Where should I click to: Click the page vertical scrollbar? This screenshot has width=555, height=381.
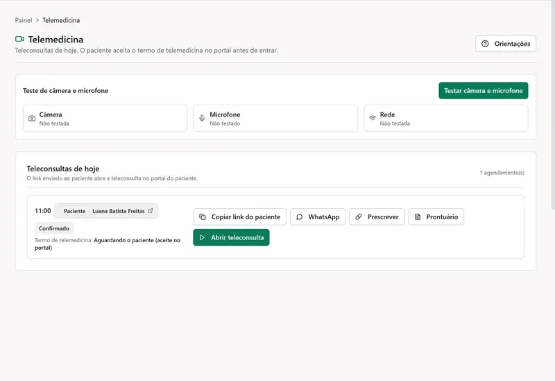pyautogui.click(x=553, y=105)
